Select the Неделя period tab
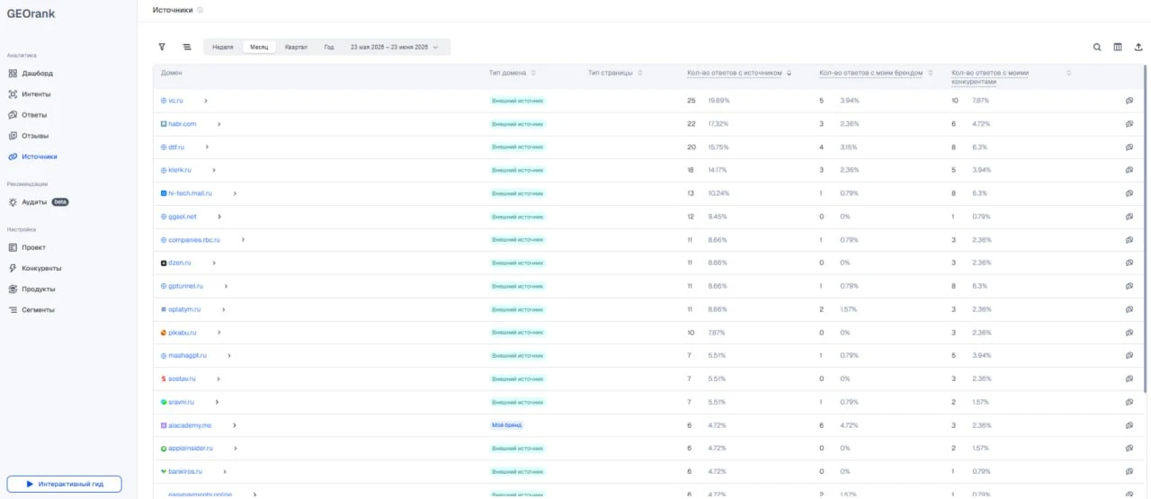This screenshot has width=1151, height=499. point(223,47)
